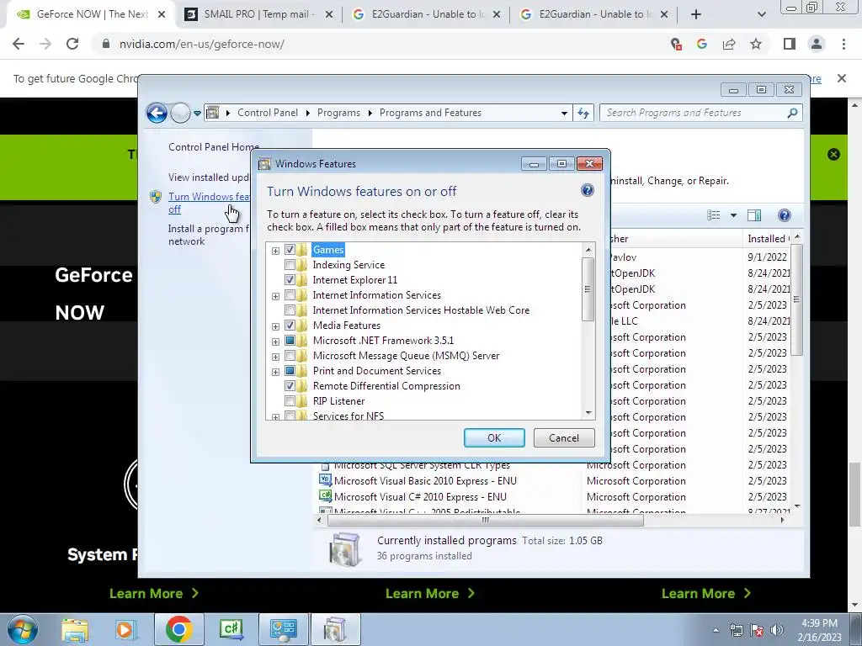Click volume speaker icon in system tray

[x=777, y=629]
